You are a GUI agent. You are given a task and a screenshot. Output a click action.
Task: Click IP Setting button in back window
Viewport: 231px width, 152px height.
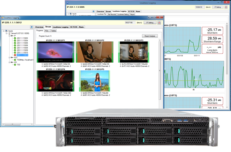(x=218, y=7)
